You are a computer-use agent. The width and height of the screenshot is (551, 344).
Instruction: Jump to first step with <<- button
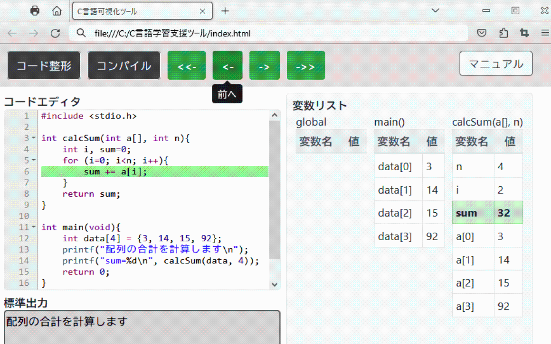pyautogui.click(x=187, y=65)
